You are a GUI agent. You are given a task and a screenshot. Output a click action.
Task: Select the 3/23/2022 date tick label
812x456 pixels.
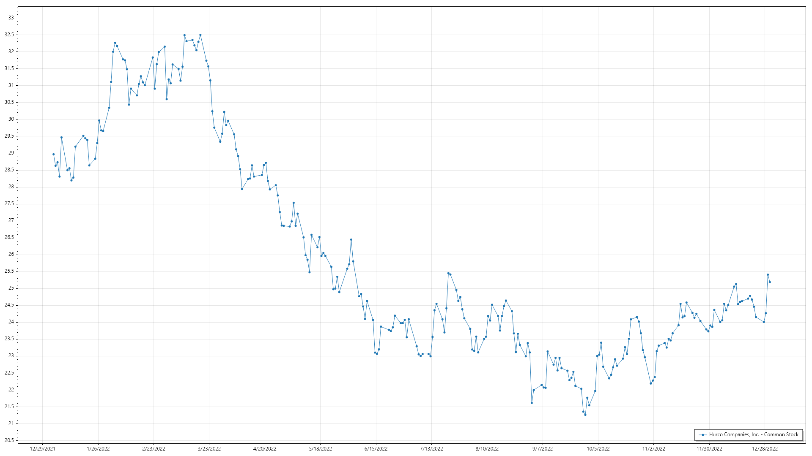click(209, 449)
